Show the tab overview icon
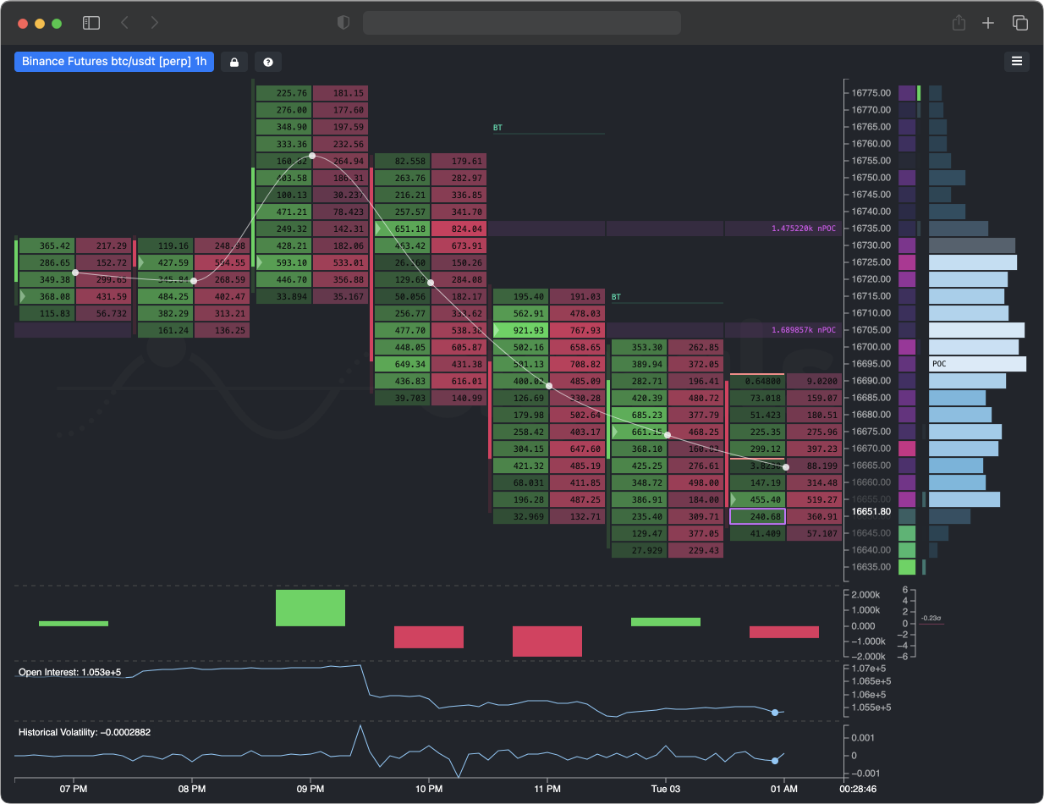This screenshot has height=804, width=1044. [1020, 23]
